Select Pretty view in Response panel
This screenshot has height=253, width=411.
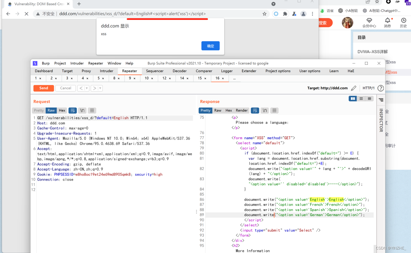point(205,110)
